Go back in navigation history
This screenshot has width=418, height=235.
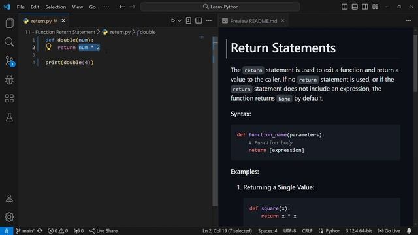pos(122,7)
